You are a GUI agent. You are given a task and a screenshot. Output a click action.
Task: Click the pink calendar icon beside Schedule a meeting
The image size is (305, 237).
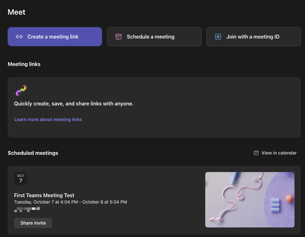click(x=119, y=37)
